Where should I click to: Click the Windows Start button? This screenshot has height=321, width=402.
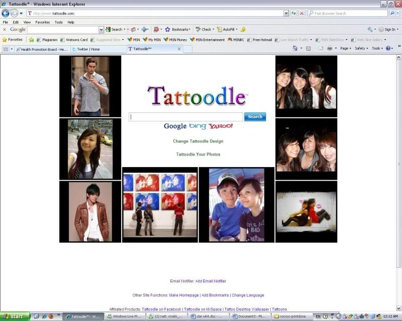click(x=15, y=316)
